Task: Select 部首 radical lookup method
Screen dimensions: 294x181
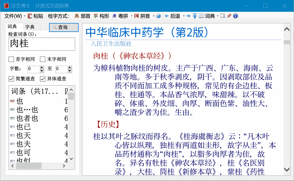Action: click(x=82, y=16)
